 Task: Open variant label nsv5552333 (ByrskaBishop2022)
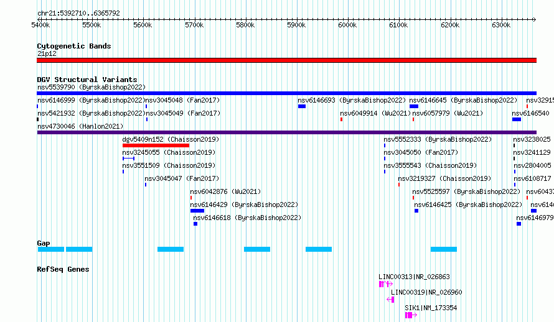pyautogui.click(x=438, y=139)
